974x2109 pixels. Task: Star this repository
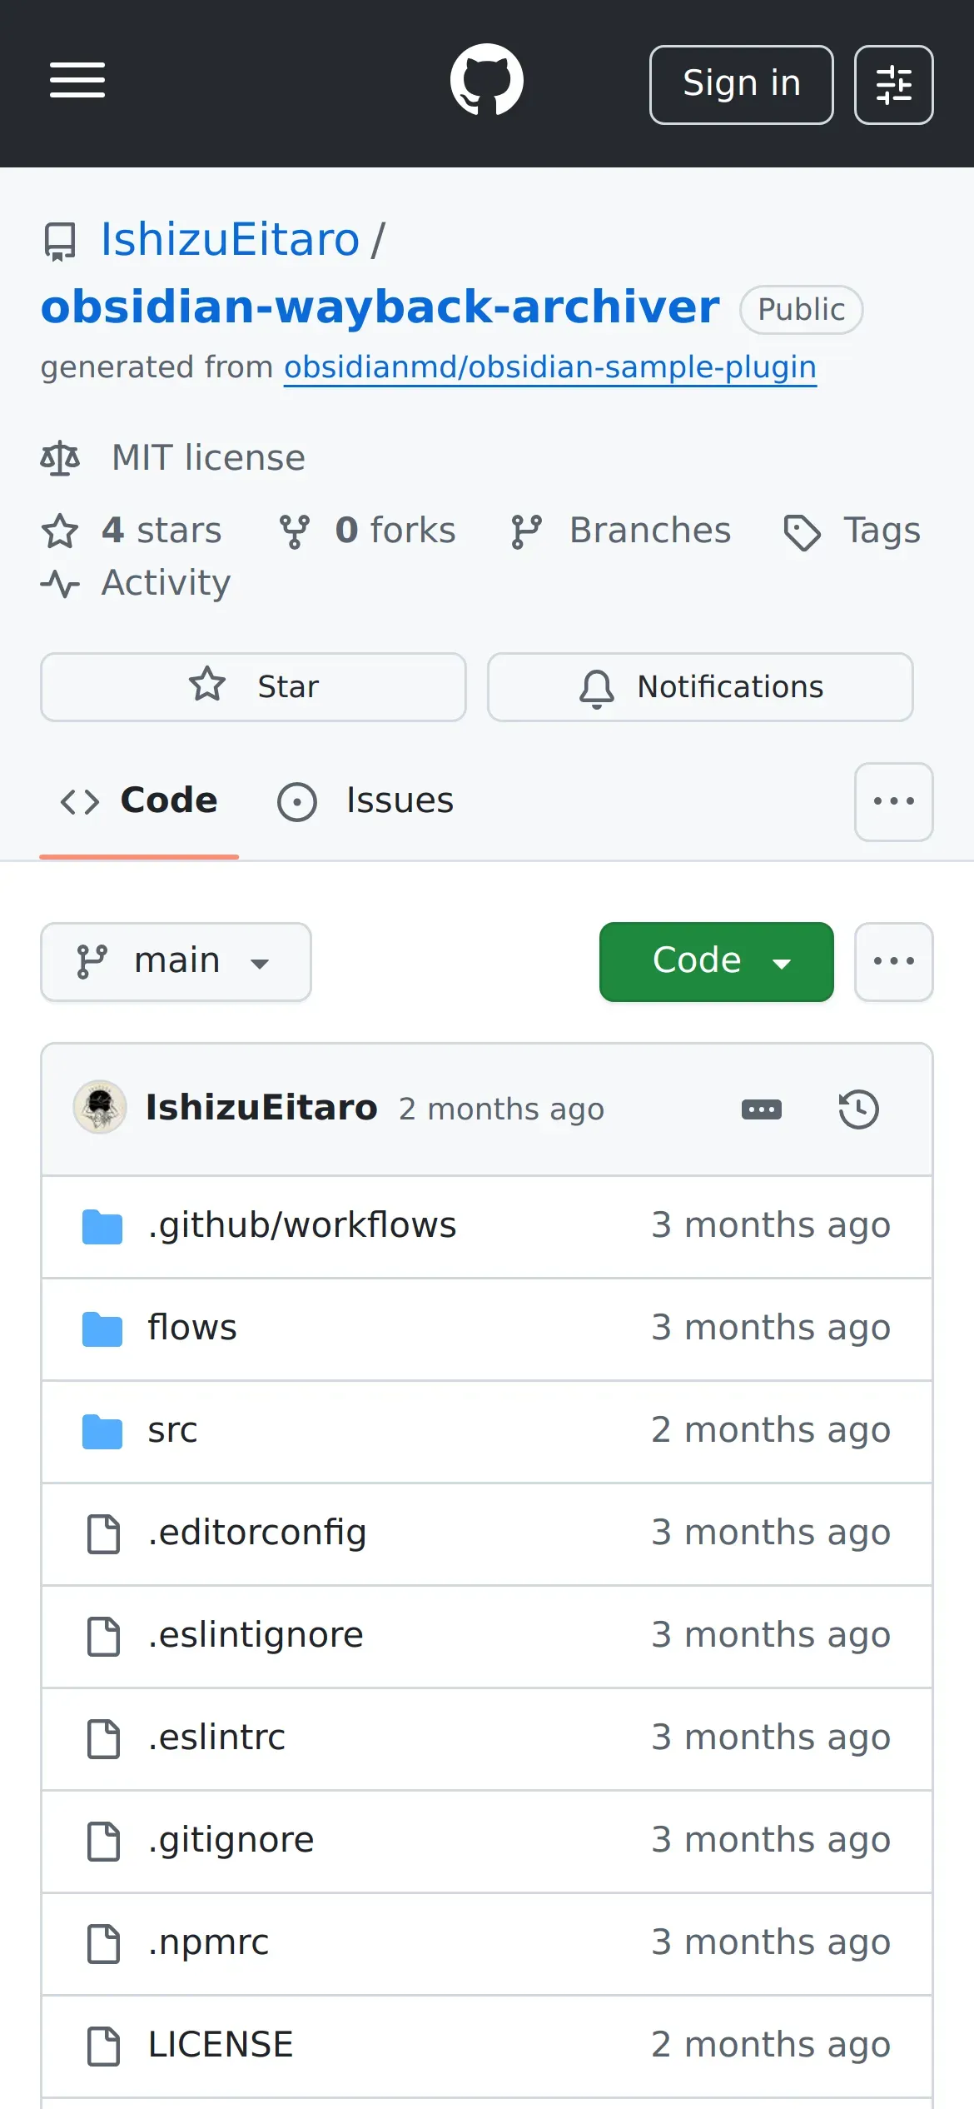pos(253,687)
